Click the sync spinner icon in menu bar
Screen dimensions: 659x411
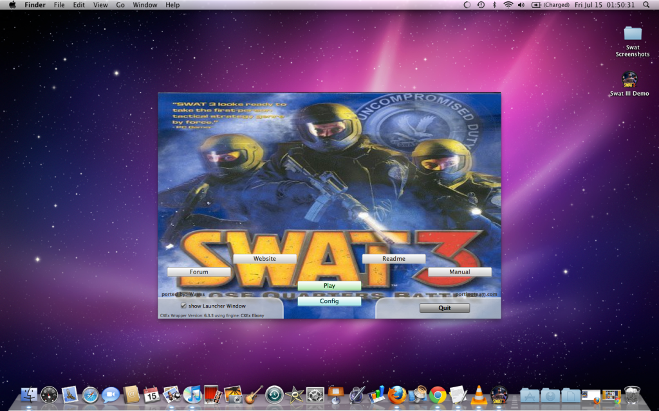click(467, 5)
